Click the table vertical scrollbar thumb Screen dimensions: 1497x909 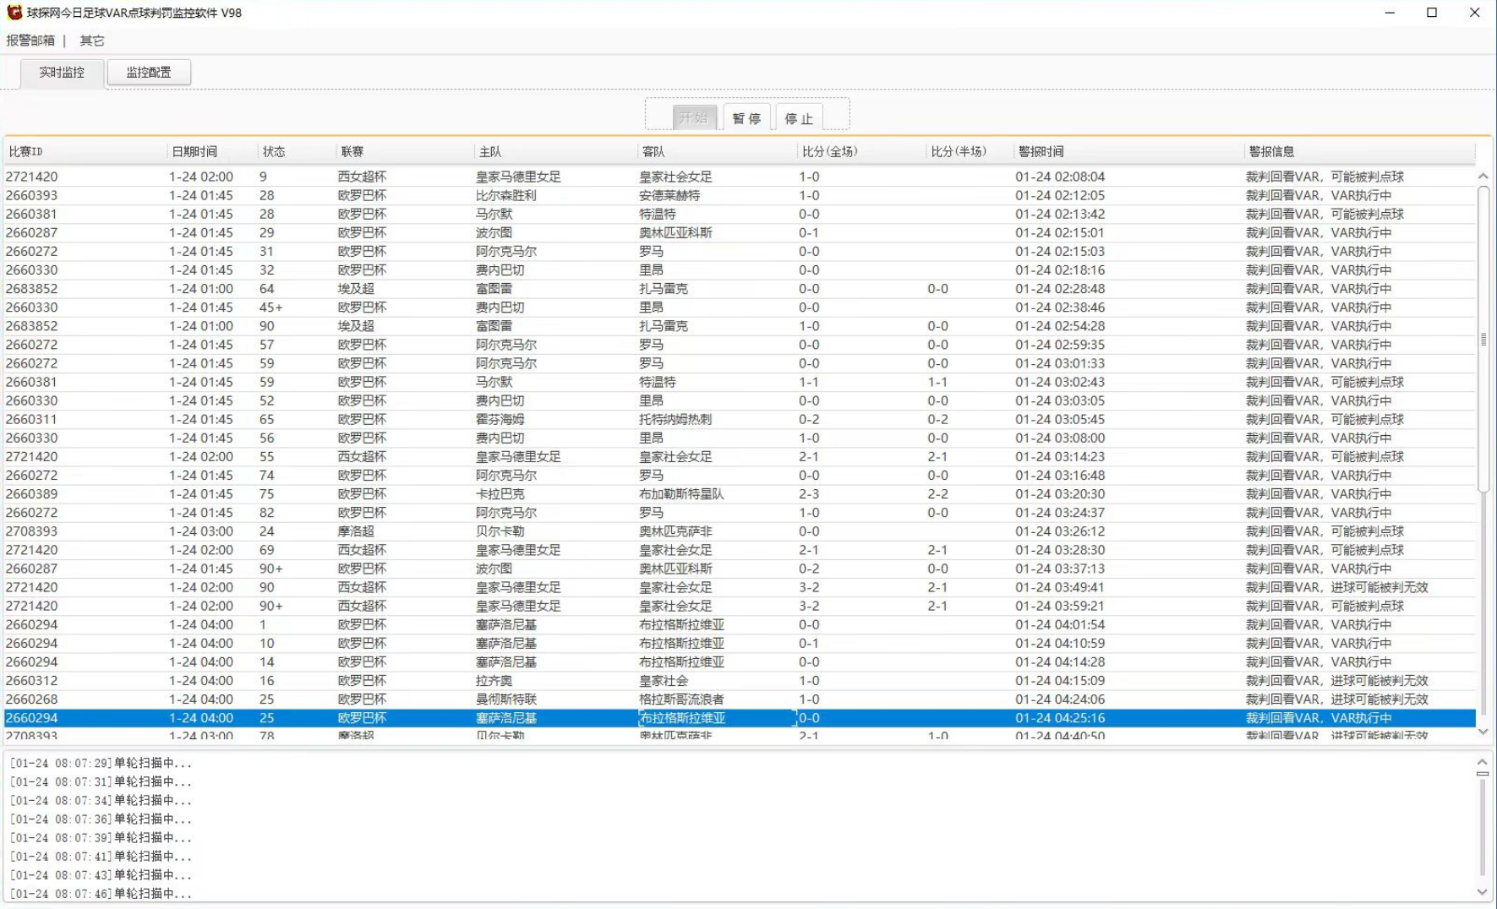point(1483,338)
